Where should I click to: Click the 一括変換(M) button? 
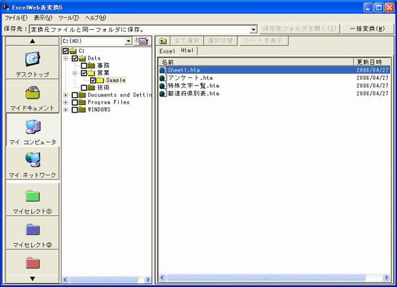[x=367, y=28]
